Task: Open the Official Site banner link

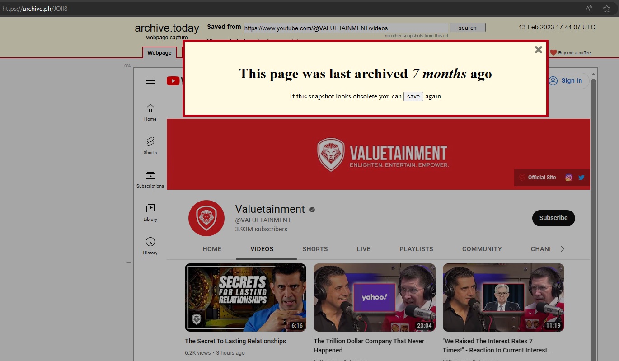Action: 537,178
